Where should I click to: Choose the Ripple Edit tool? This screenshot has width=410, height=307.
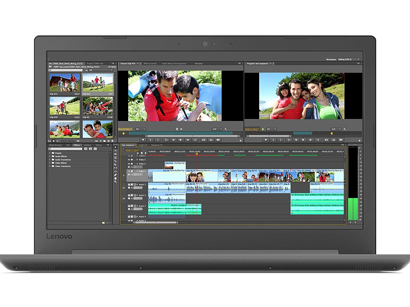pos(115,154)
